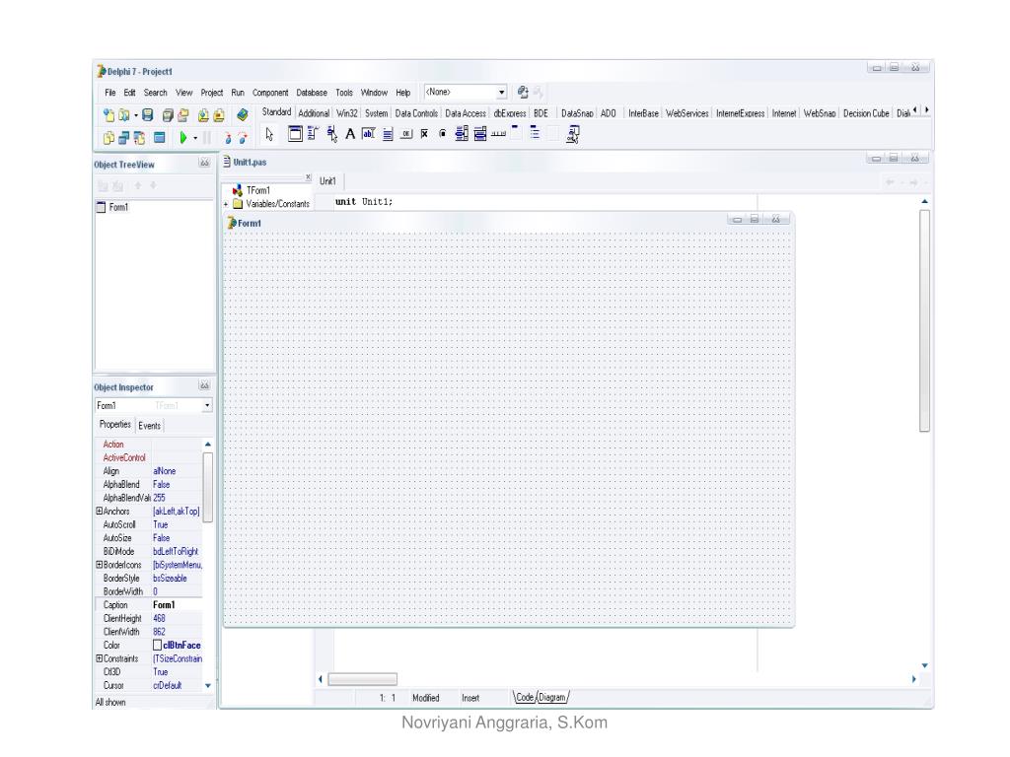1010x757 pixels.
Task: Select the MainMenu component icon
Action: click(x=313, y=134)
